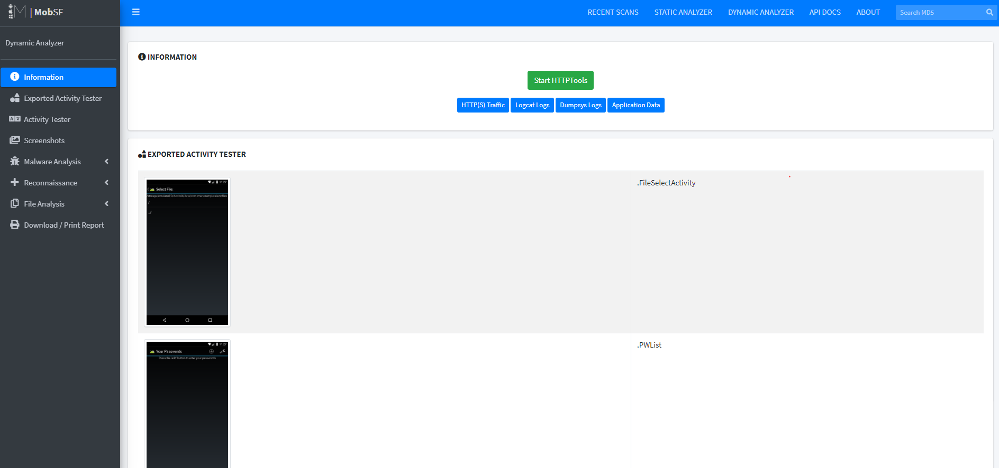
Task: Expand the Reconnaissance submenu arrow
Action: [106, 183]
